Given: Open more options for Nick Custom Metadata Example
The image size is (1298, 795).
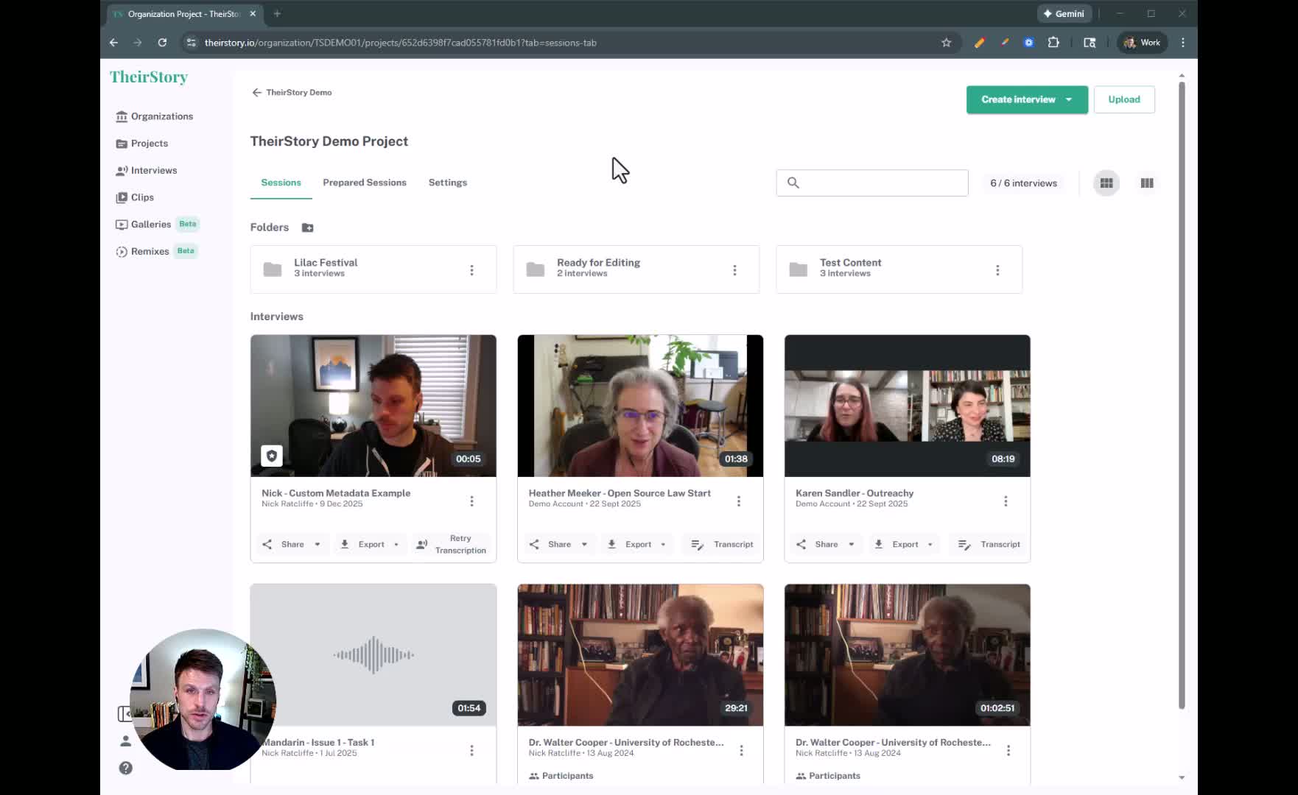Looking at the screenshot, I should [472, 501].
